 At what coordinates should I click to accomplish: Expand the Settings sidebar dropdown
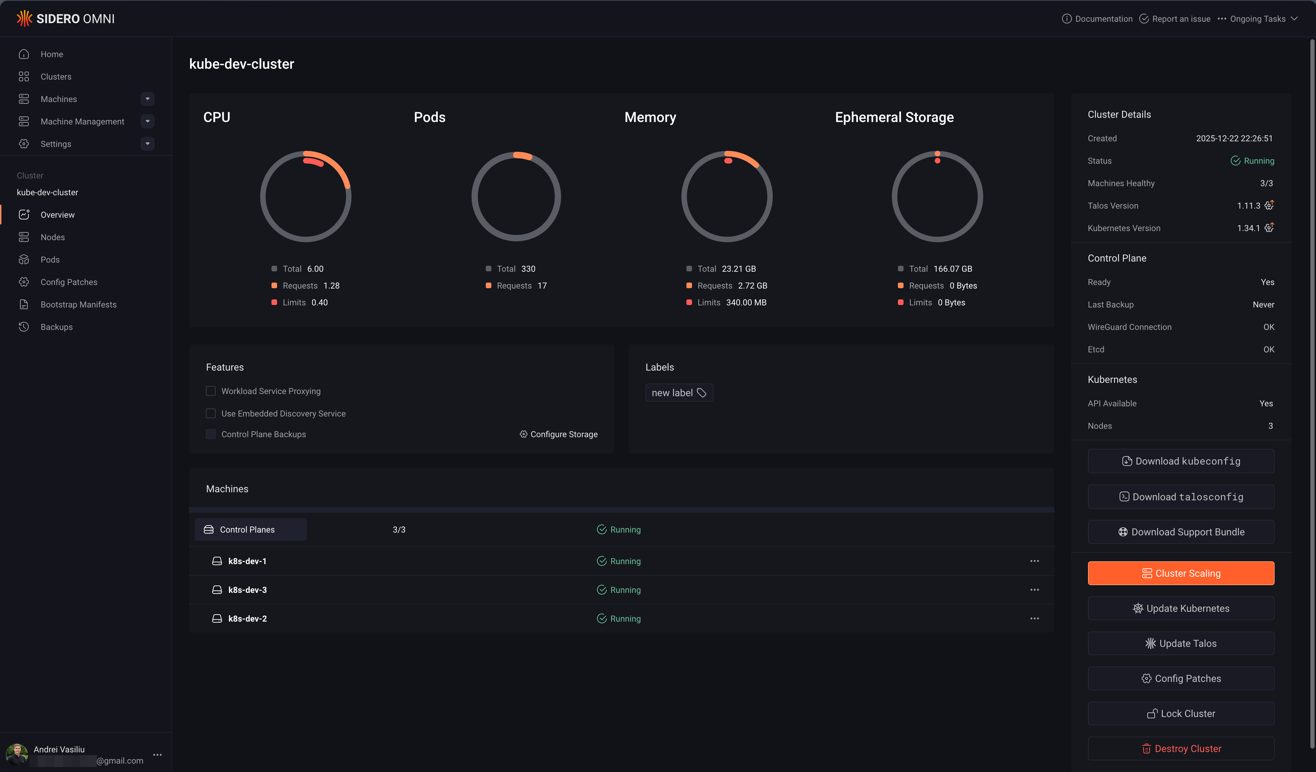pyautogui.click(x=147, y=143)
